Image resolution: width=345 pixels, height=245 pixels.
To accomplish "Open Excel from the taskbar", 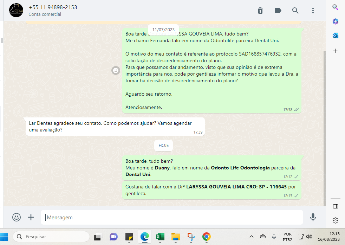I will click(x=160, y=237).
